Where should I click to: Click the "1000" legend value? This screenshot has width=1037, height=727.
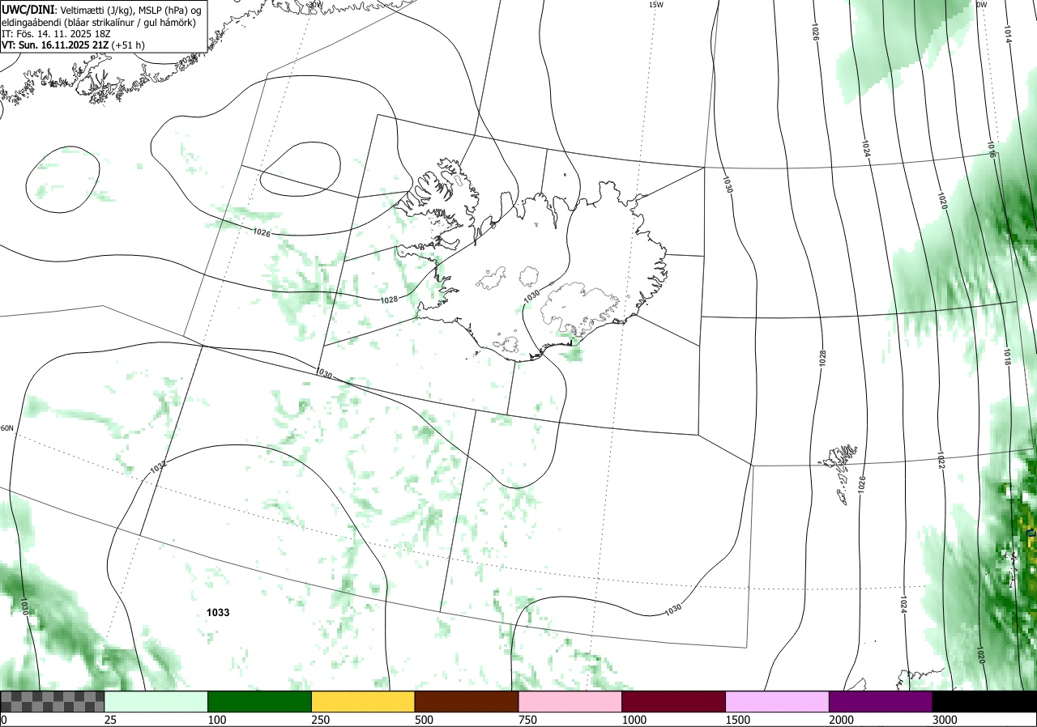[x=634, y=720]
